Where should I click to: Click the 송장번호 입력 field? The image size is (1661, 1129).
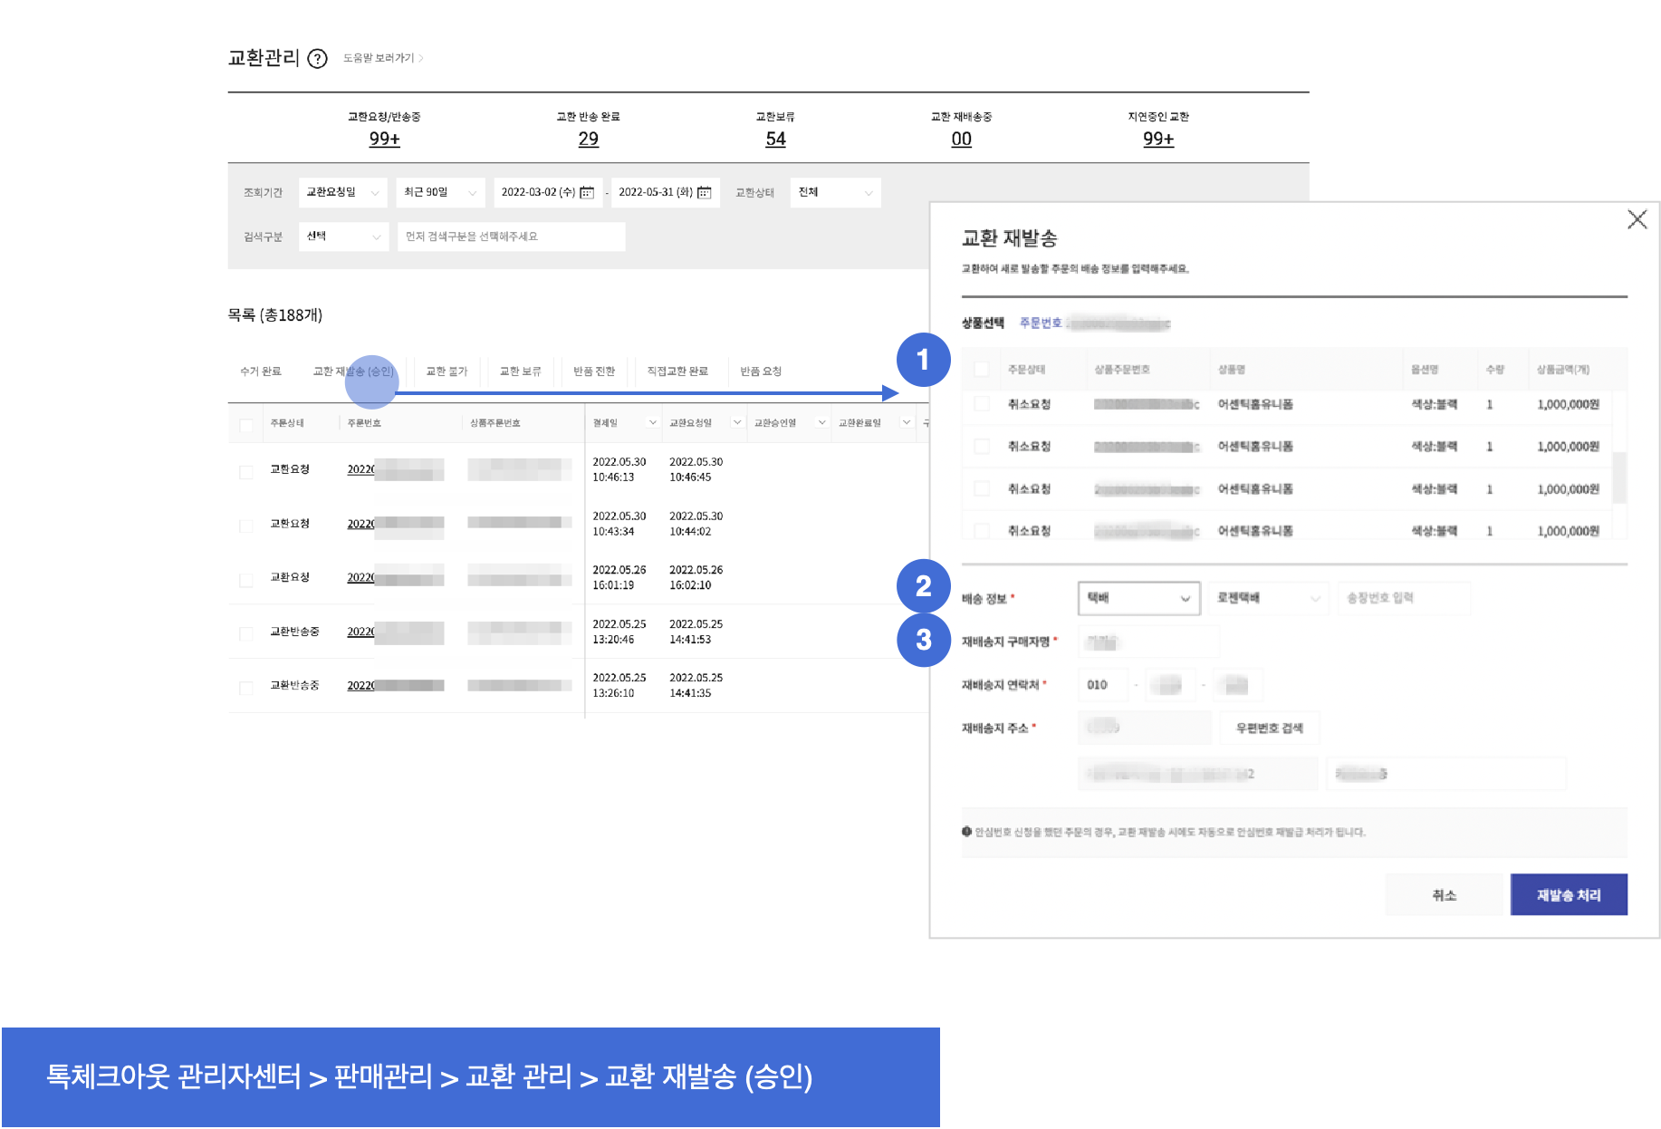tap(1402, 598)
